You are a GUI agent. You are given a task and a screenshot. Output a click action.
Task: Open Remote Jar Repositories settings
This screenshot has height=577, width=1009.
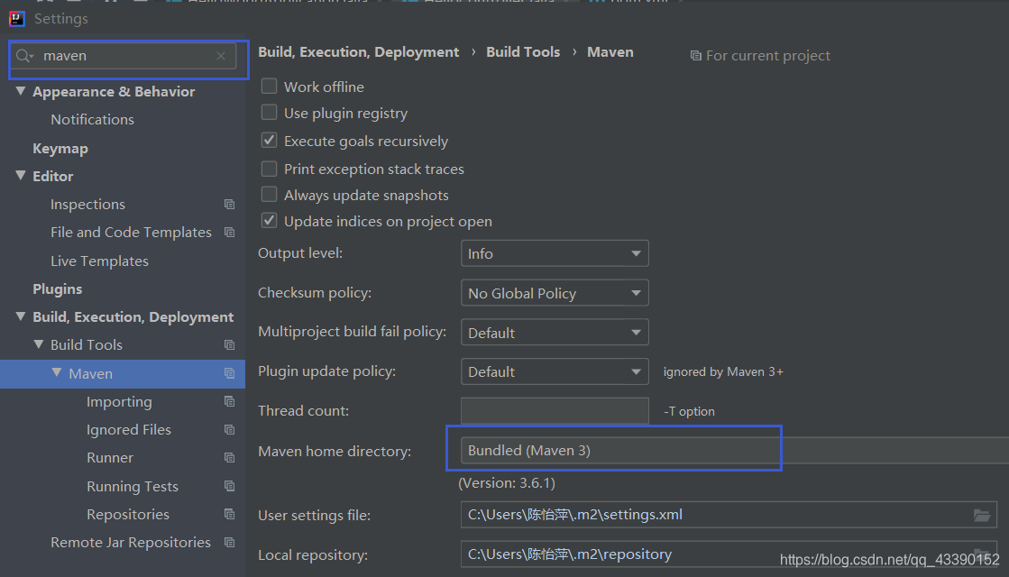click(x=131, y=543)
